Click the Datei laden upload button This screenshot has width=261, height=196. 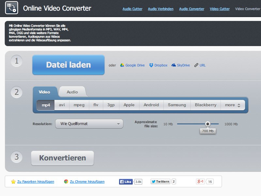point(69,65)
